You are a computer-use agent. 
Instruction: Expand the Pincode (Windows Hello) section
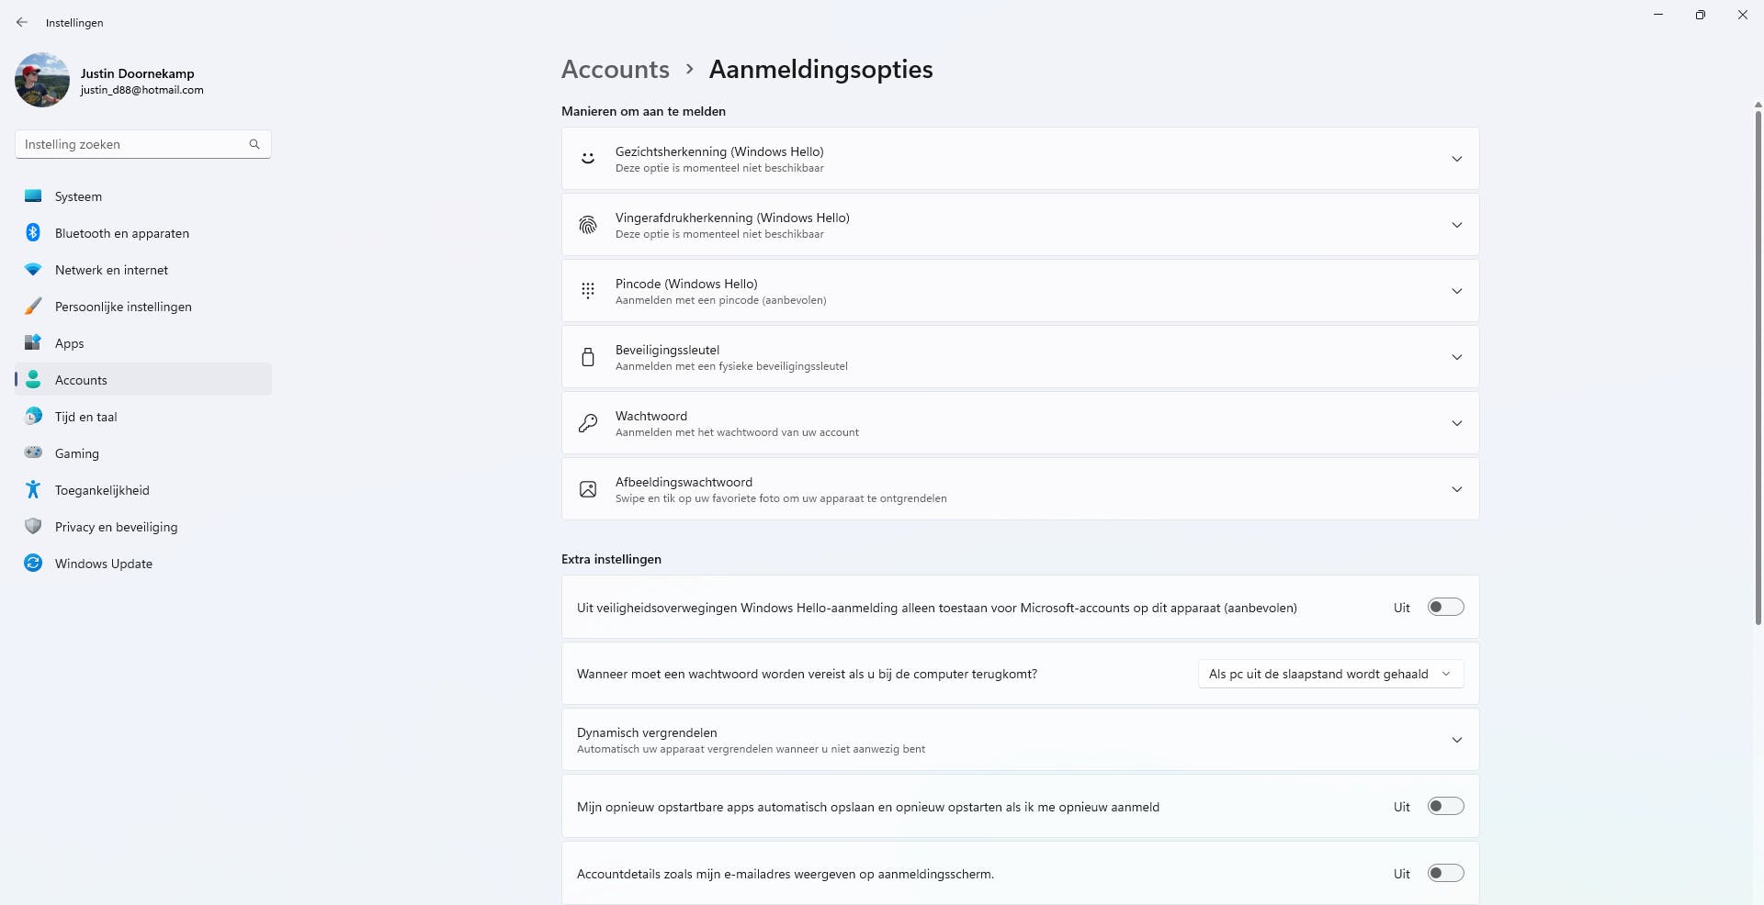point(1456,291)
